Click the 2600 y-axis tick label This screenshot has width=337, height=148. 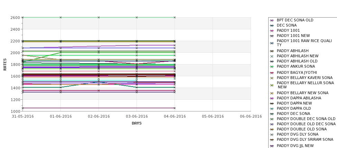(x=15, y=18)
